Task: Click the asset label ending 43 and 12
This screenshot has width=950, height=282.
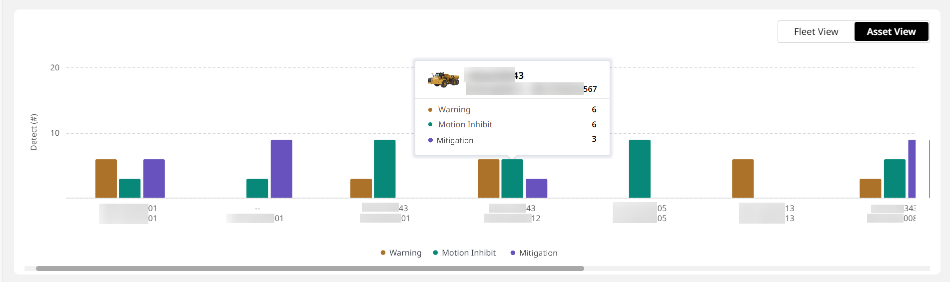Action: (x=512, y=214)
